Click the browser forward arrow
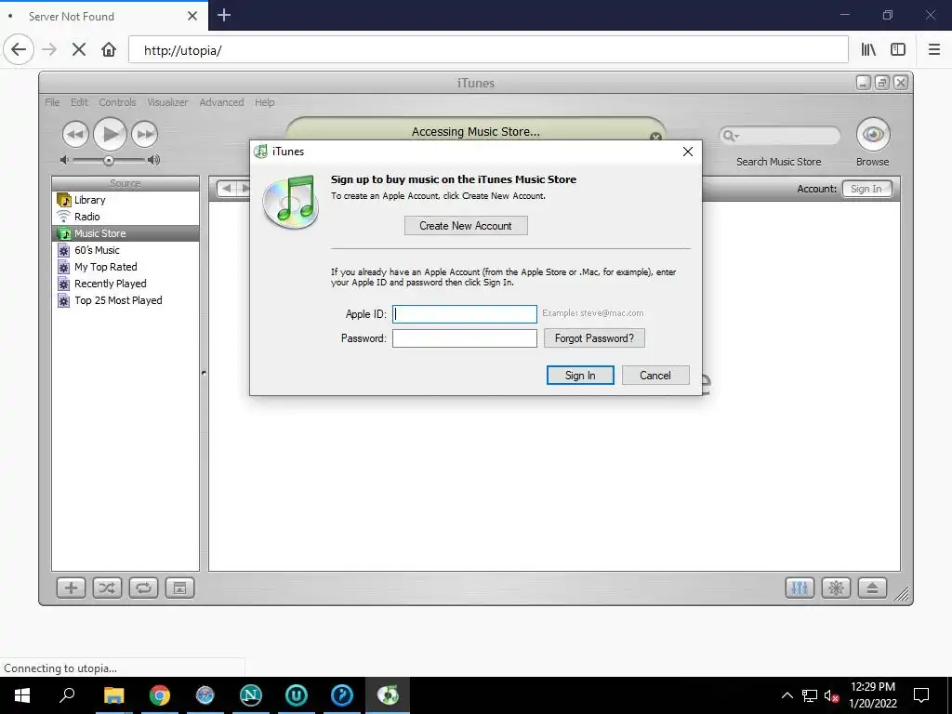This screenshot has width=952, height=714. [x=49, y=50]
